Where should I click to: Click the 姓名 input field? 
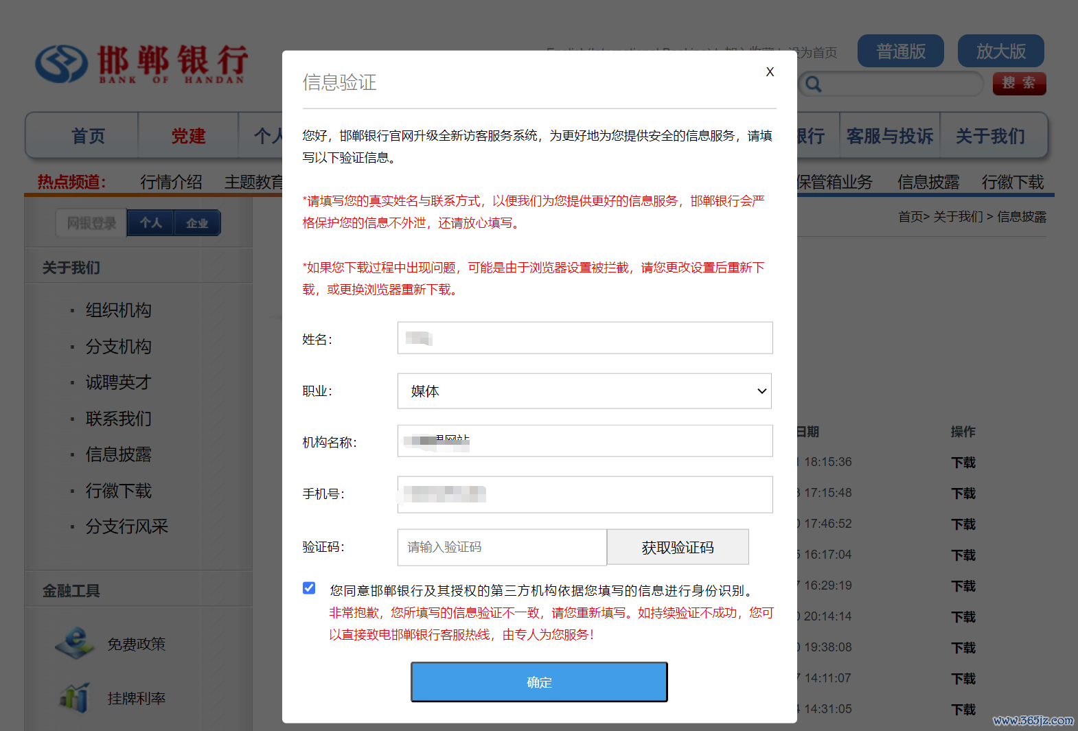[x=585, y=338]
